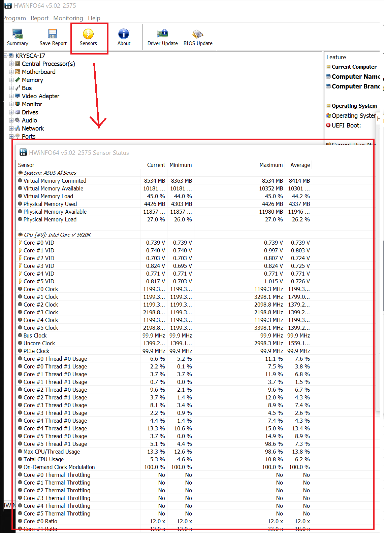This screenshot has height=533, width=384.
Task: Open the Monitoring menu
Action: 68,18
